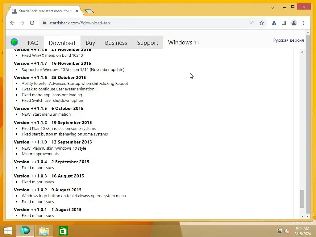The image size is (316, 237).
Task: Click "NEW: Plain10 skin, Windows 10 style"
Action: click(x=54, y=148)
